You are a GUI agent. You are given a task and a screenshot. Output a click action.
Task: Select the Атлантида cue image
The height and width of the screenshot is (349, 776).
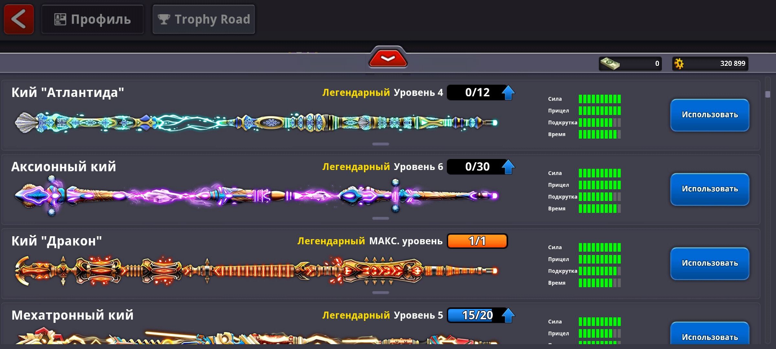pos(256,123)
